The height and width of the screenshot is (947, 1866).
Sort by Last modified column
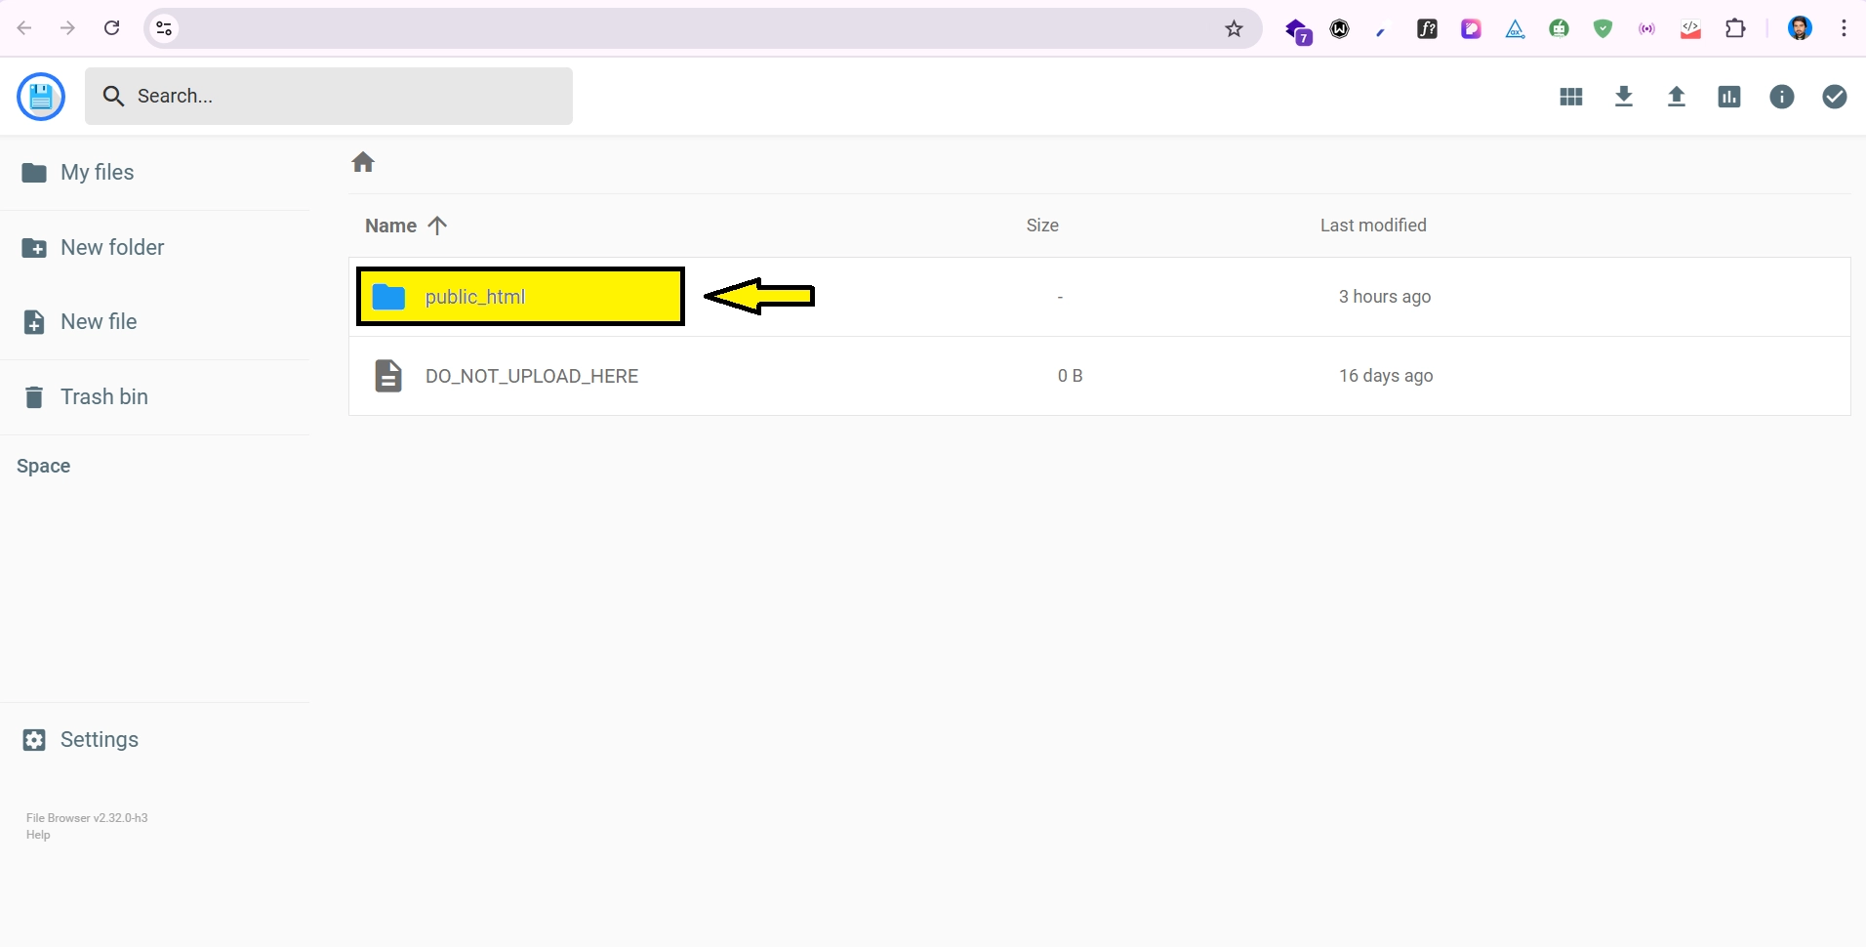click(x=1372, y=226)
